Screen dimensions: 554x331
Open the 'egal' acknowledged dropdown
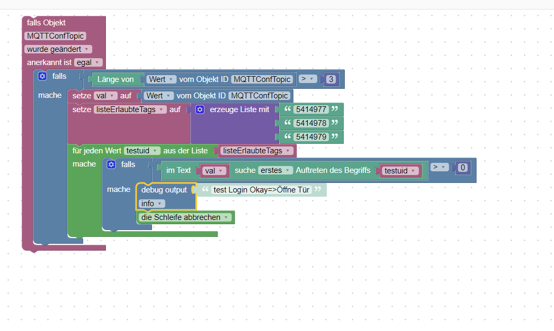(88, 62)
